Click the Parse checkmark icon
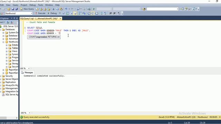 (64, 13)
